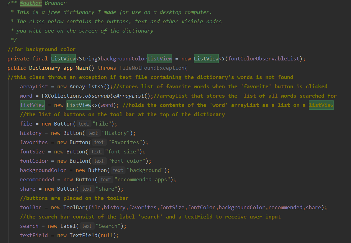The image size is (351, 243).
Task: Click the search variable being assigned
Action: (29, 226)
